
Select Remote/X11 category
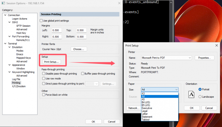(x=23, y=40)
